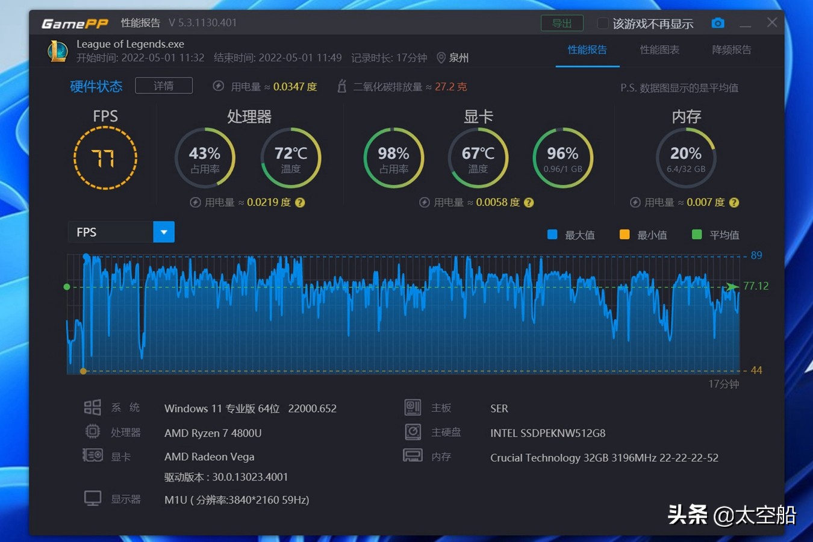Click the power icon beside memory 用电量 0.007 度
Screen dimensions: 813x542
(x=635, y=202)
